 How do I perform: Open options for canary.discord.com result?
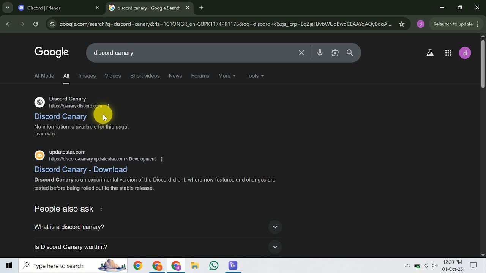click(108, 106)
